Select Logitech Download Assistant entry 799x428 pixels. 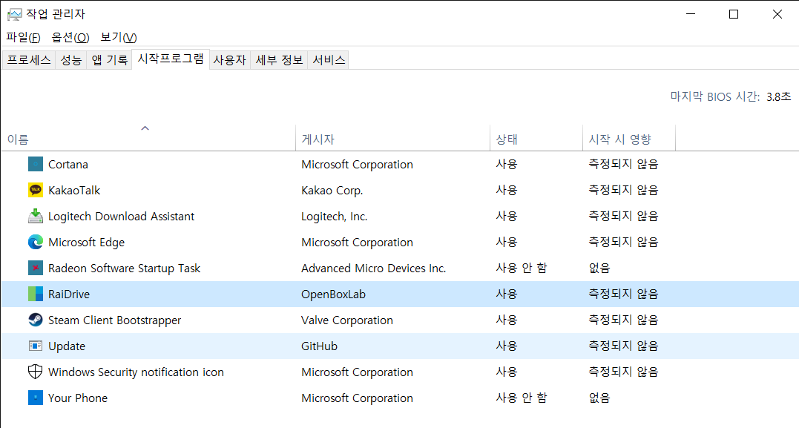(121, 217)
